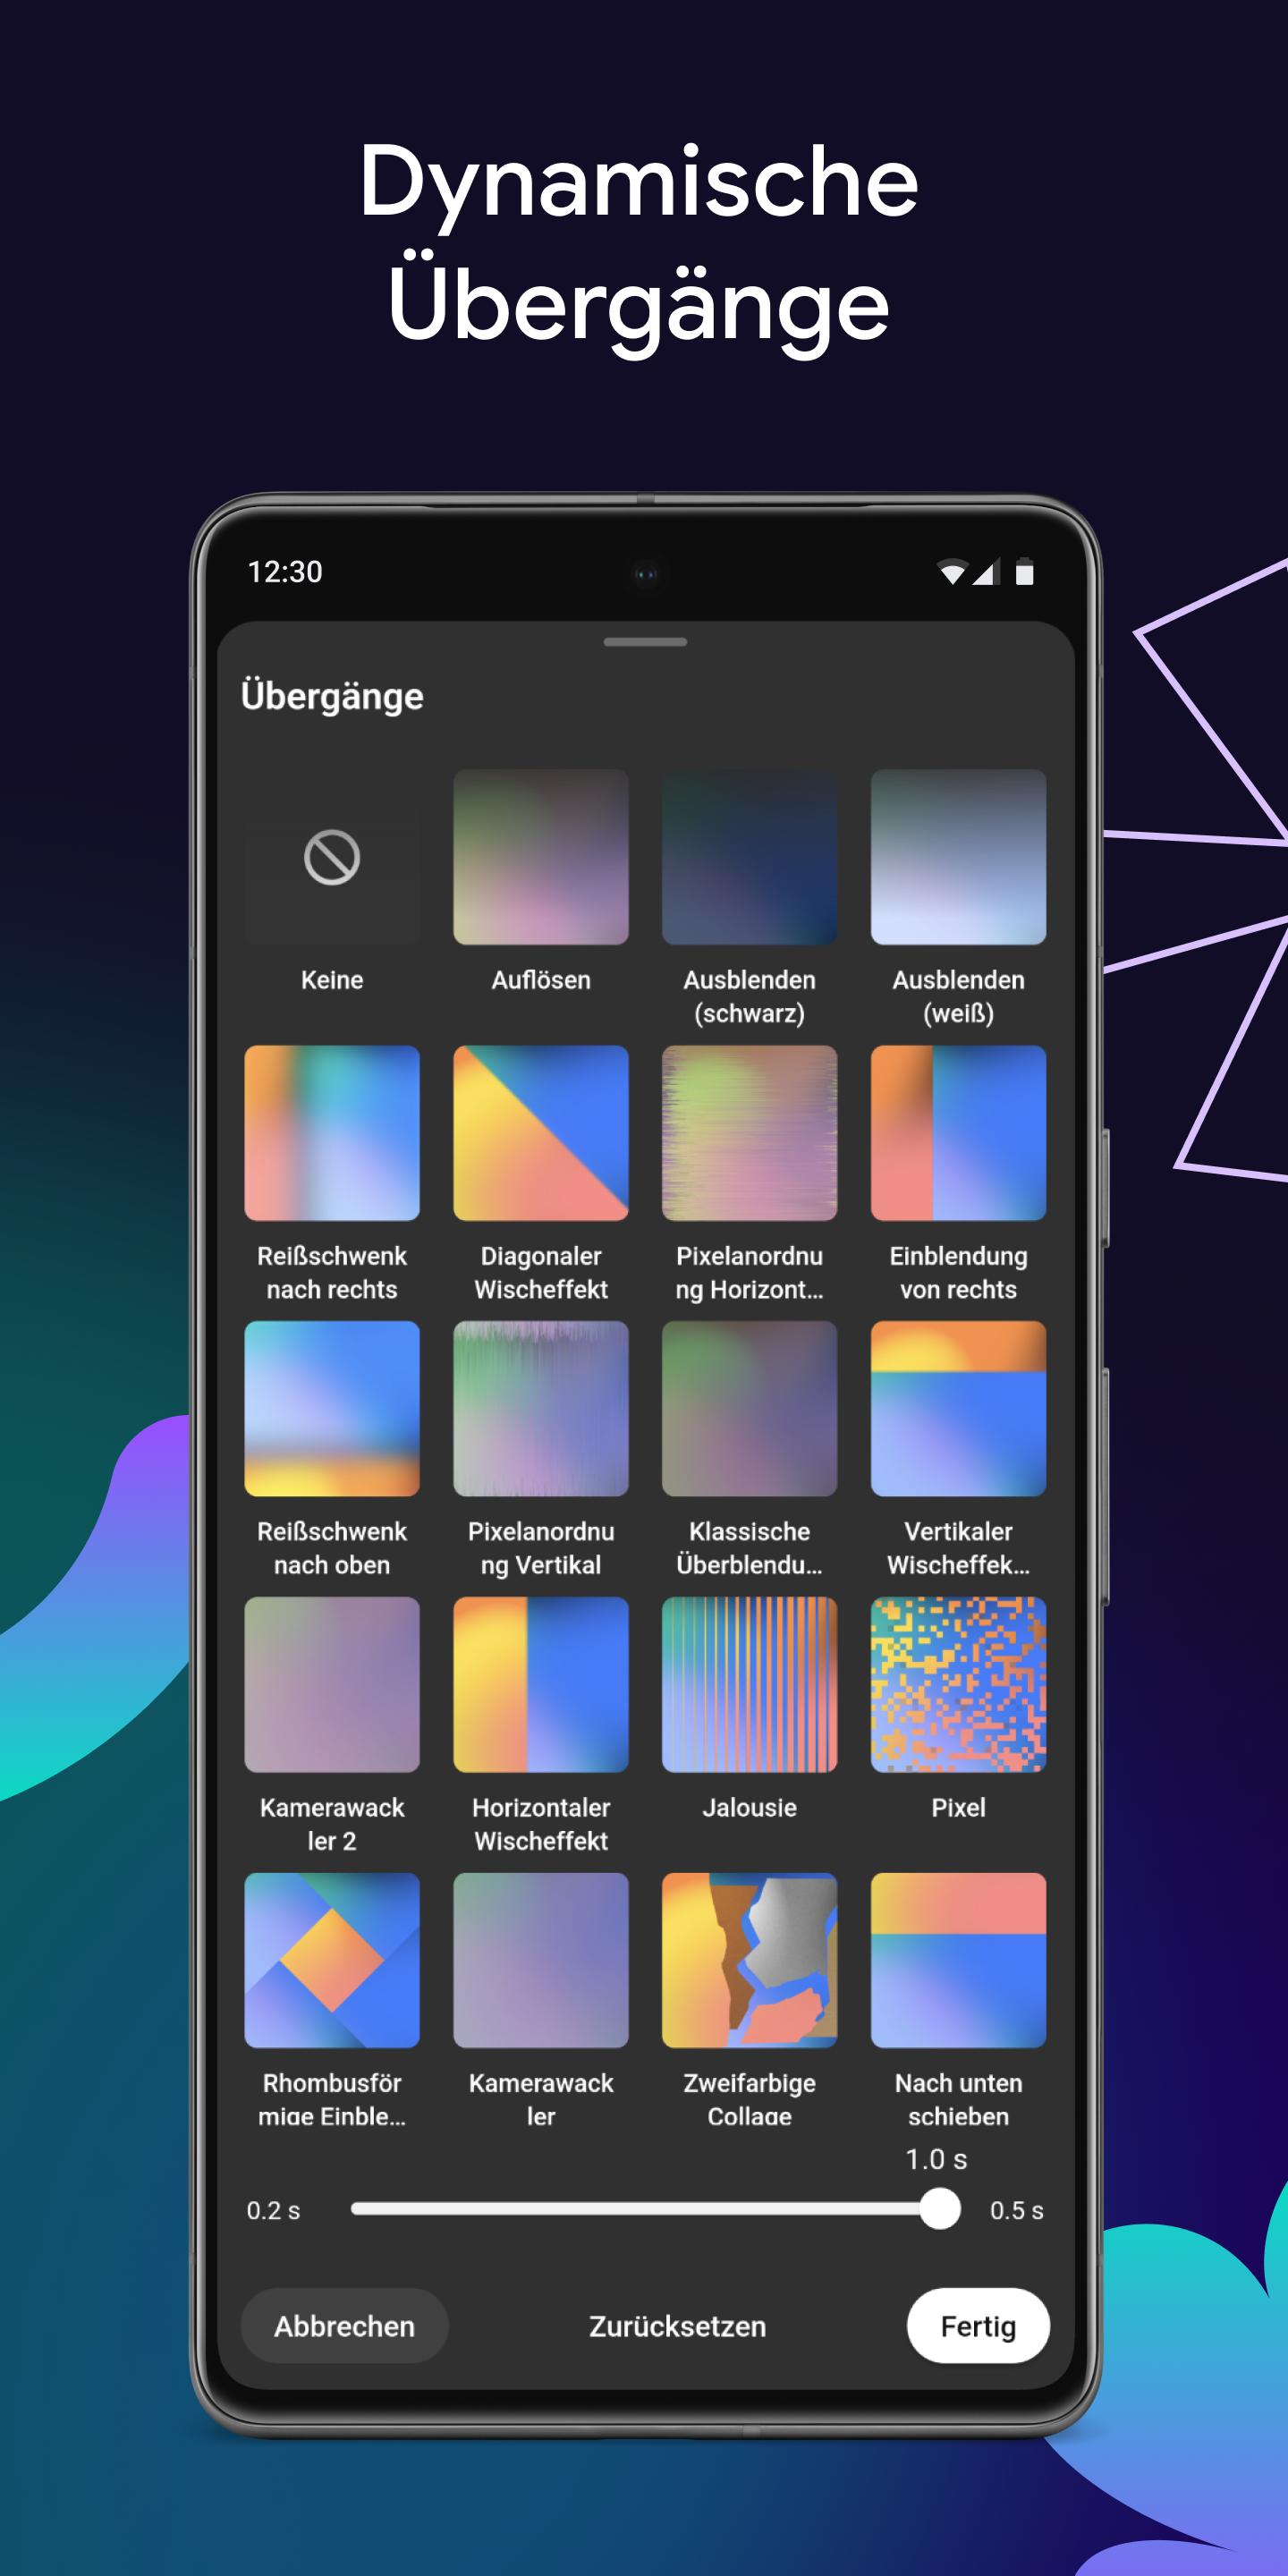The width and height of the screenshot is (1288, 2576).
Task: Choose Reißschwenk nach oben transition
Action: pyautogui.click(x=332, y=1409)
